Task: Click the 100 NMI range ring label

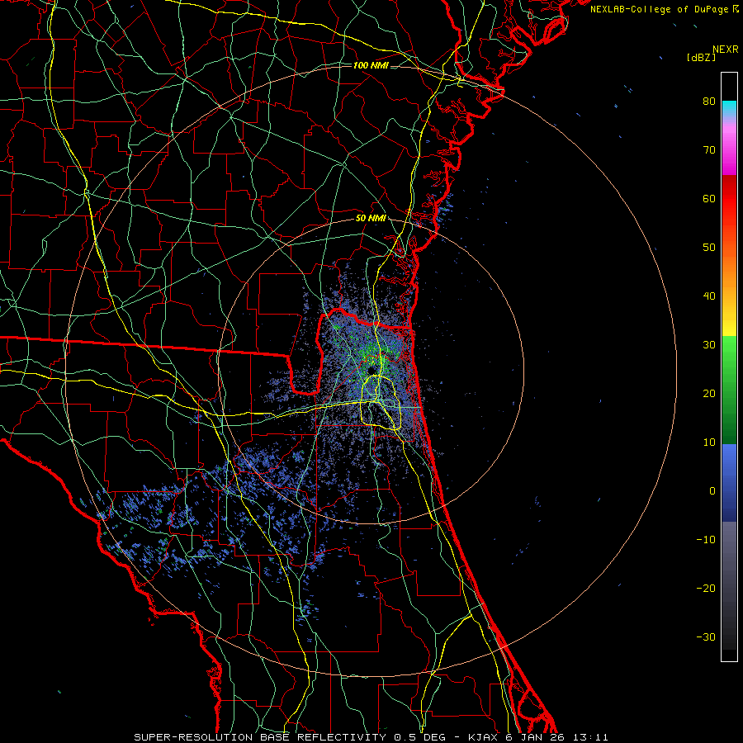Action: pyautogui.click(x=371, y=65)
